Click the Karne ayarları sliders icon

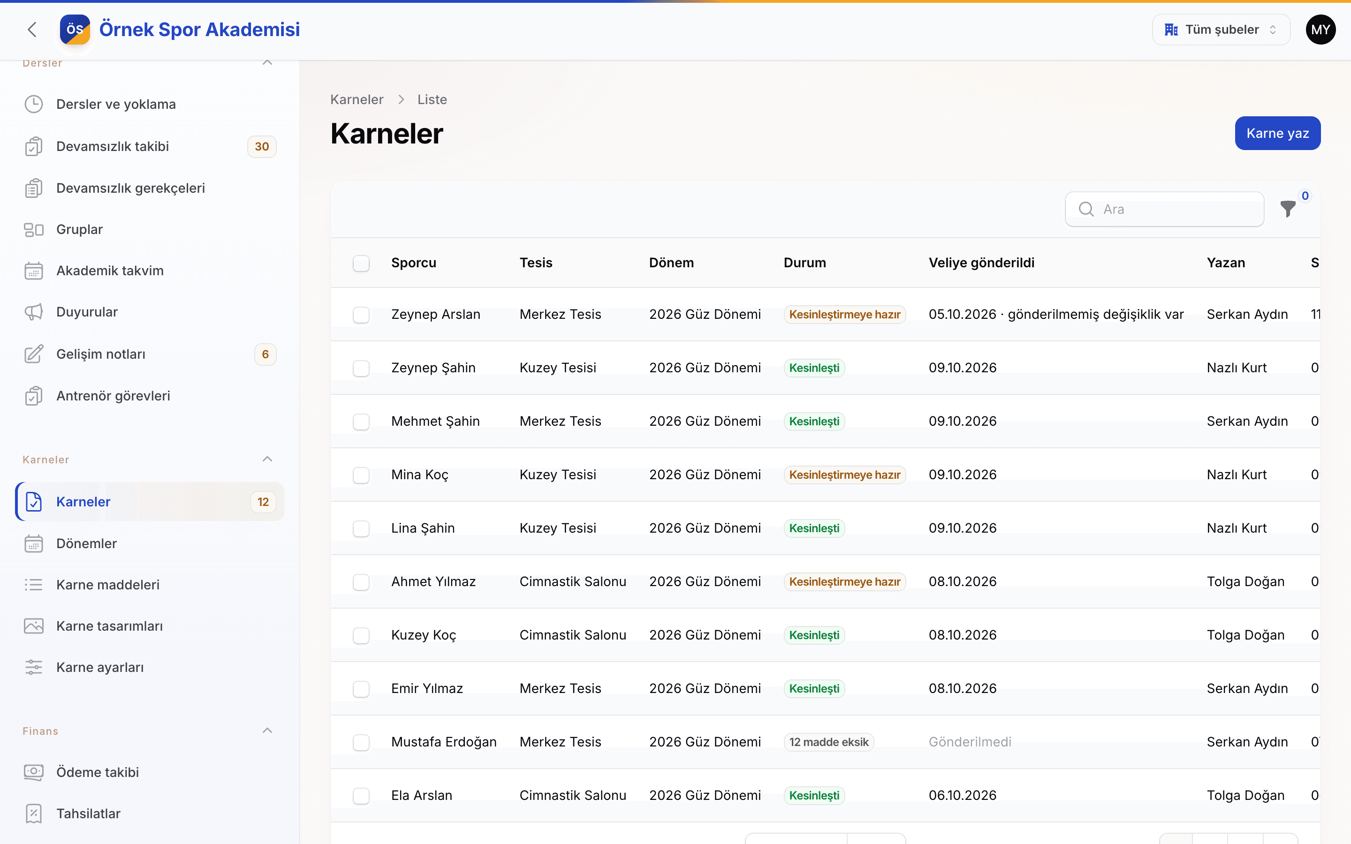pyautogui.click(x=33, y=668)
